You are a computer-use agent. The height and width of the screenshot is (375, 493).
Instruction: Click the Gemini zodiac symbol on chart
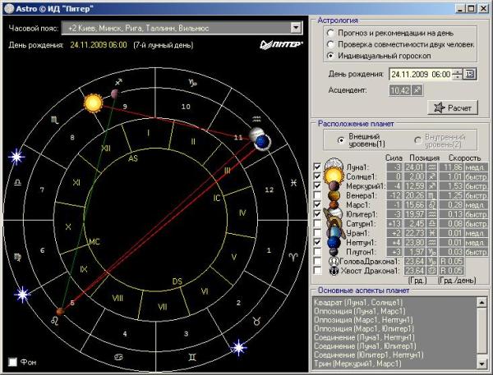point(192,357)
